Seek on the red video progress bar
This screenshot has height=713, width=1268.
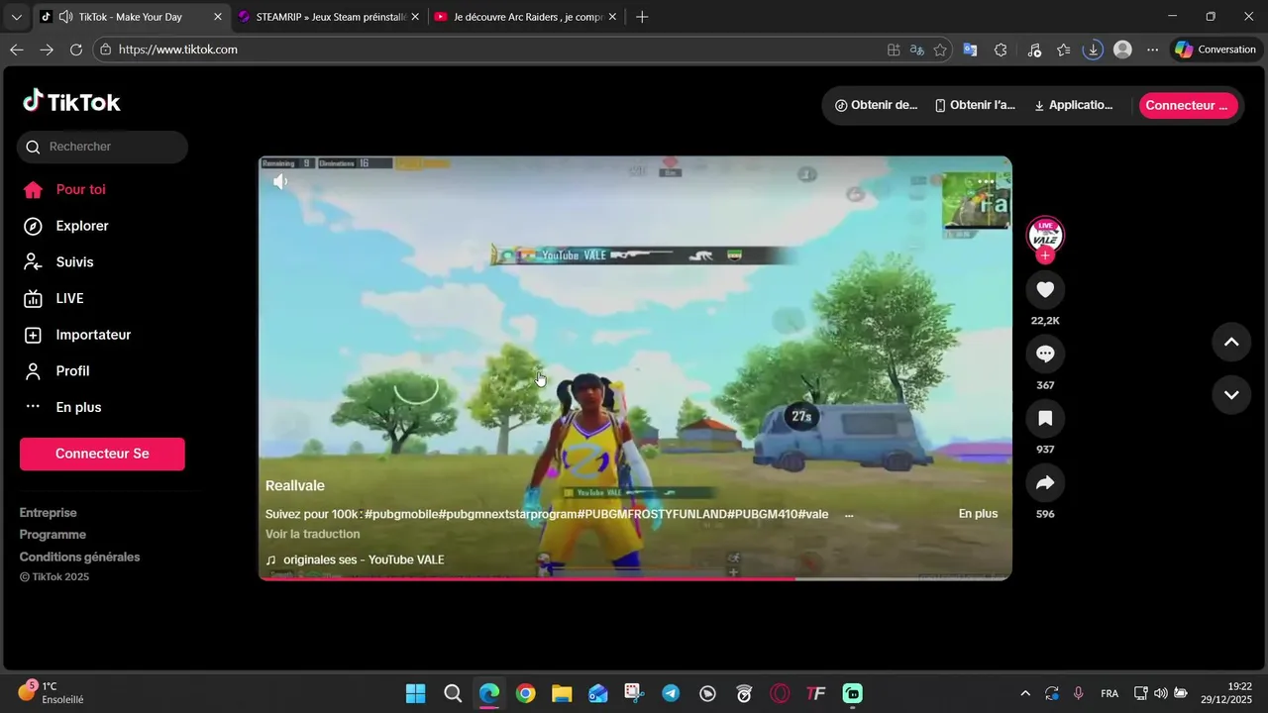point(635,577)
